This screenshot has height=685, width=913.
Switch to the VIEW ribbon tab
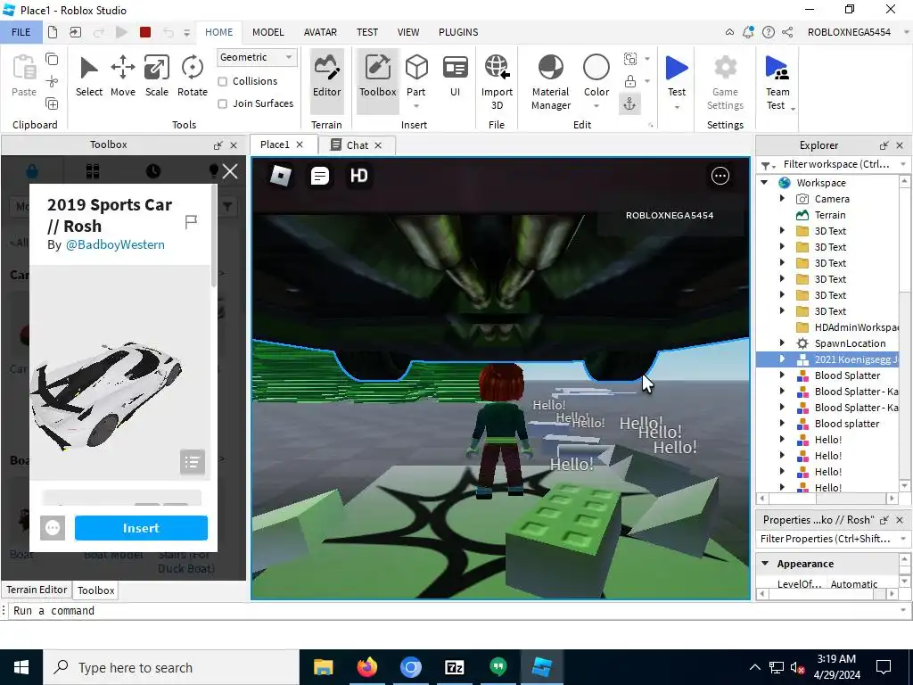[x=408, y=32]
